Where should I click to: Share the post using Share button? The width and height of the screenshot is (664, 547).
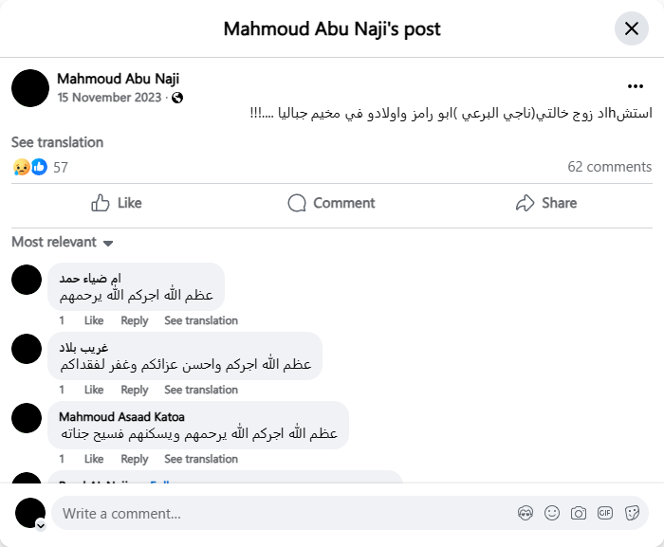click(x=546, y=203)
